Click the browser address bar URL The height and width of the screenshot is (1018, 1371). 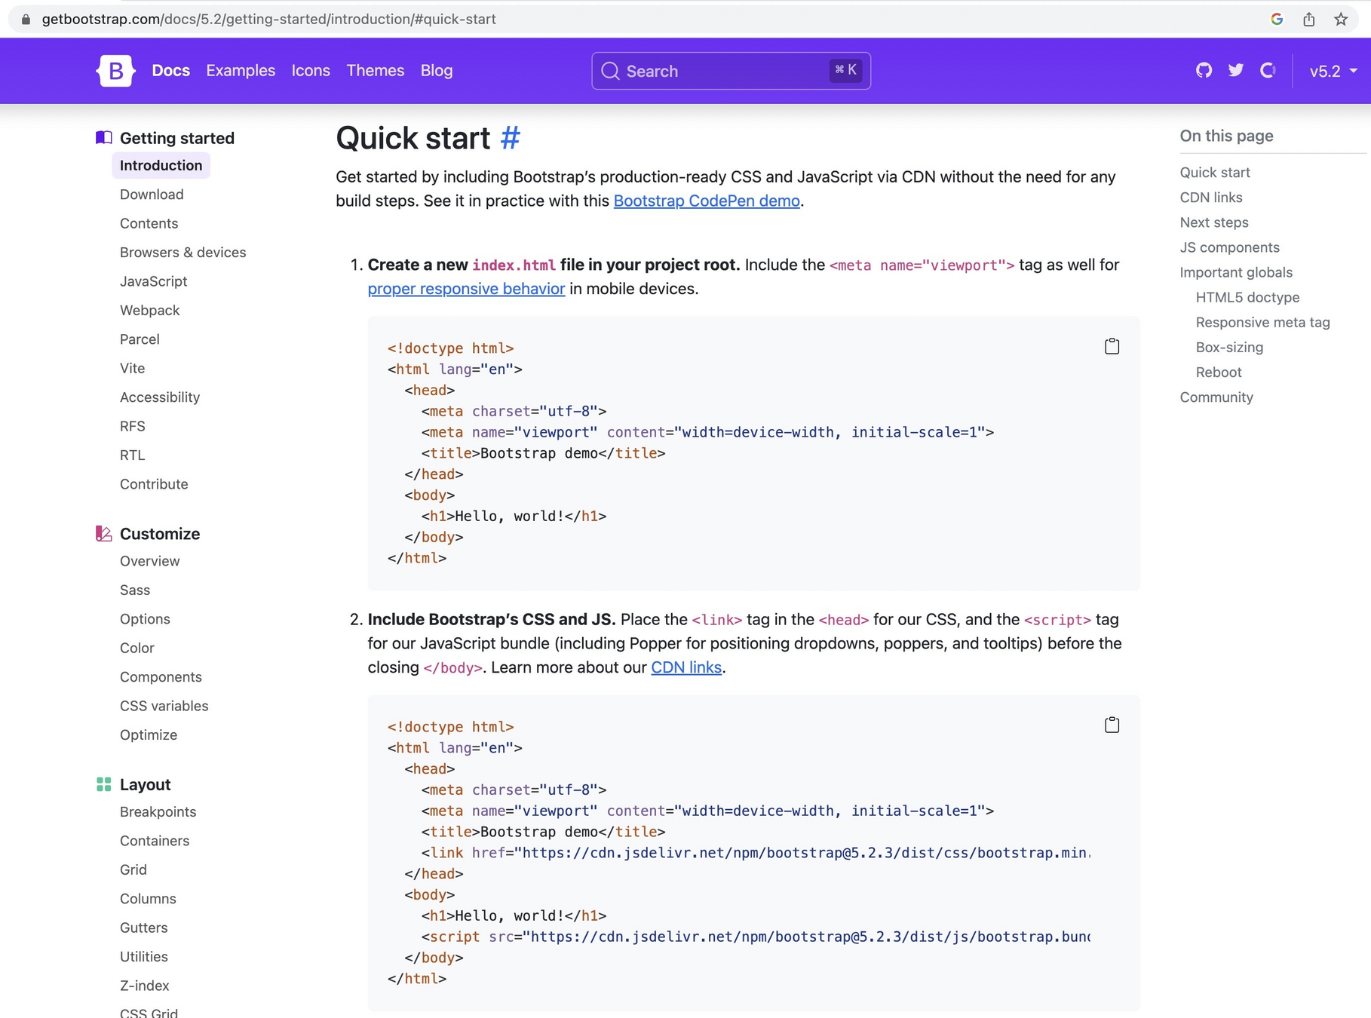coord(269,19)
